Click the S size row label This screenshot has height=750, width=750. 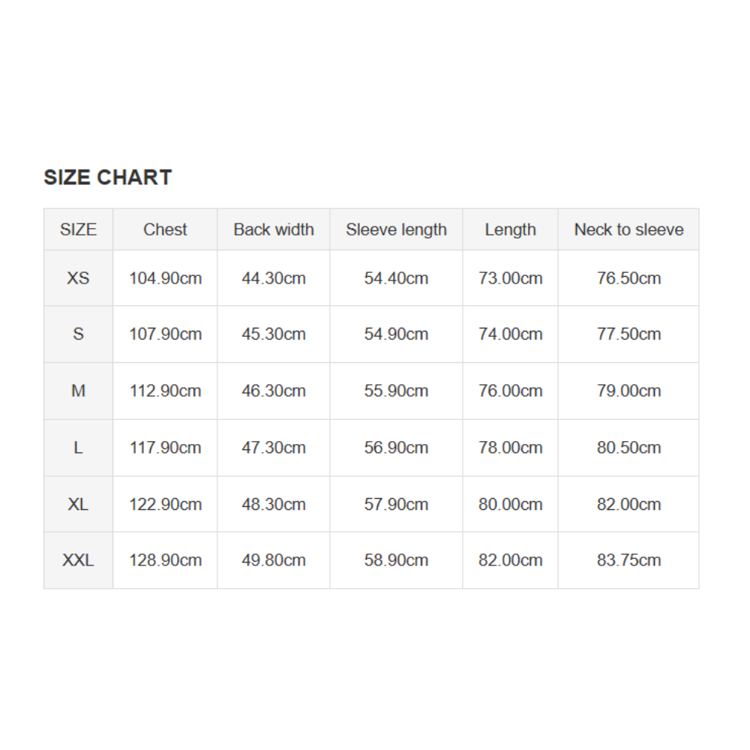78,334
